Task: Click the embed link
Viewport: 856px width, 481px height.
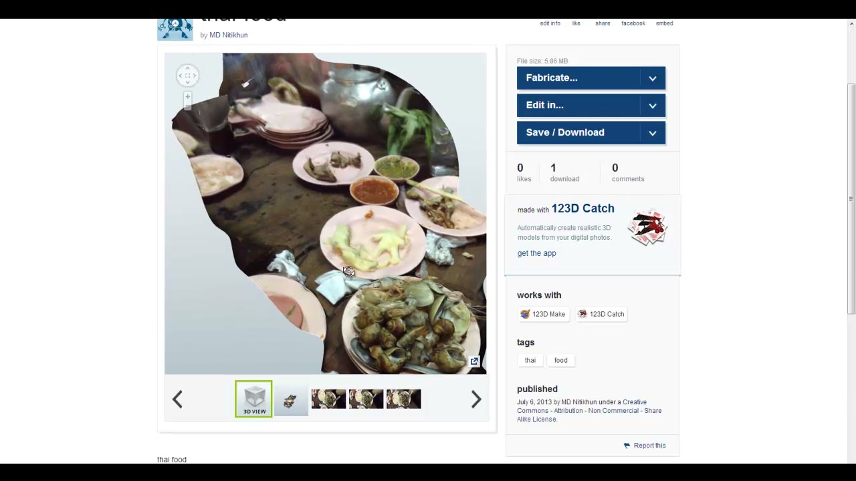Action: (x=664, y=23)
